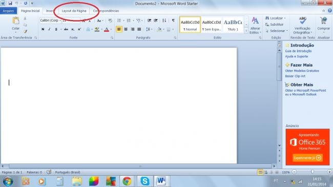
Task: Click the Português (Brasil) language indicator
Action: 68,172
